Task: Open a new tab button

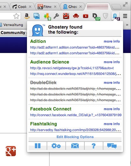Action: tap(116, 7)
